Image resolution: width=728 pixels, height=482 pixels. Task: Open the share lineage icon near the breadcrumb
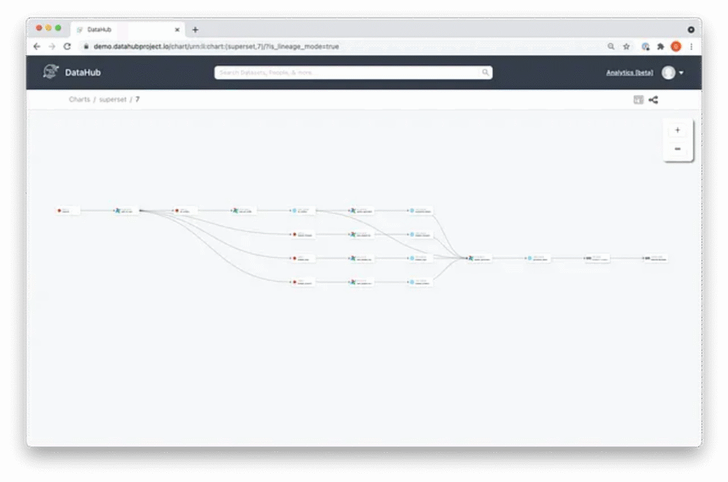click(653, 100)
